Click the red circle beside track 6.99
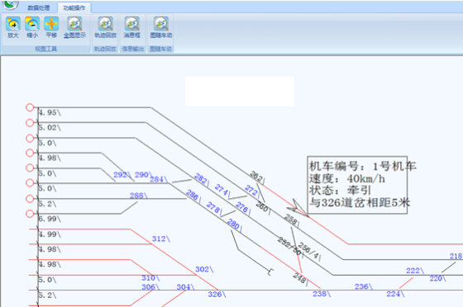This screenshot has height=307, width=463. 30,213
